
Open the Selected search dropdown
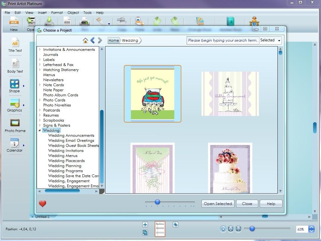270,40
